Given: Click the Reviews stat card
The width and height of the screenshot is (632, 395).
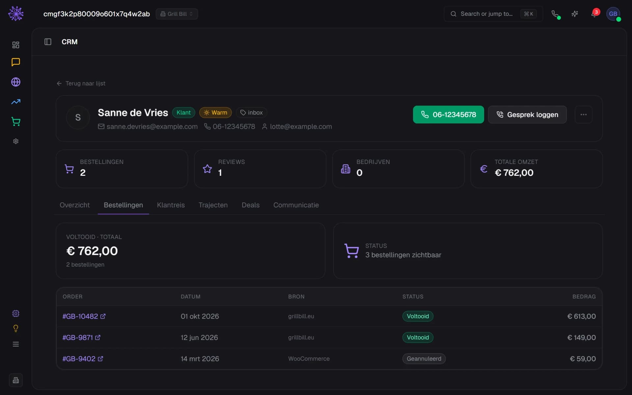Looking at the screenshot, I should [260, 169].
